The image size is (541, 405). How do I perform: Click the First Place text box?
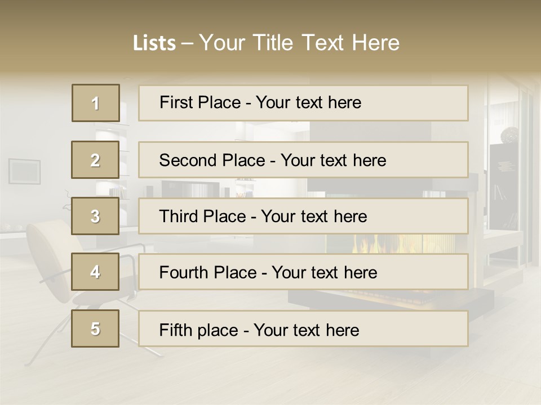(x=303, y=103)
